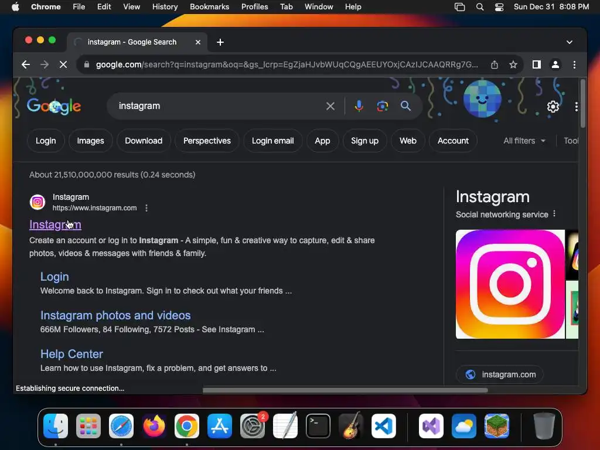The image size is (600, 450).
Task: Clear the search box with X icon
Action: (x=330, y=106)
